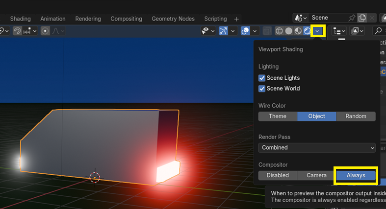Click the Render Pass label

(x=274, y=137)
